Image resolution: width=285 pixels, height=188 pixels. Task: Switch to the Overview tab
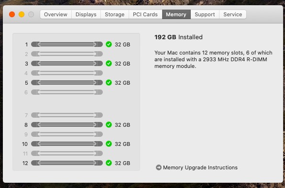[56, 14]
